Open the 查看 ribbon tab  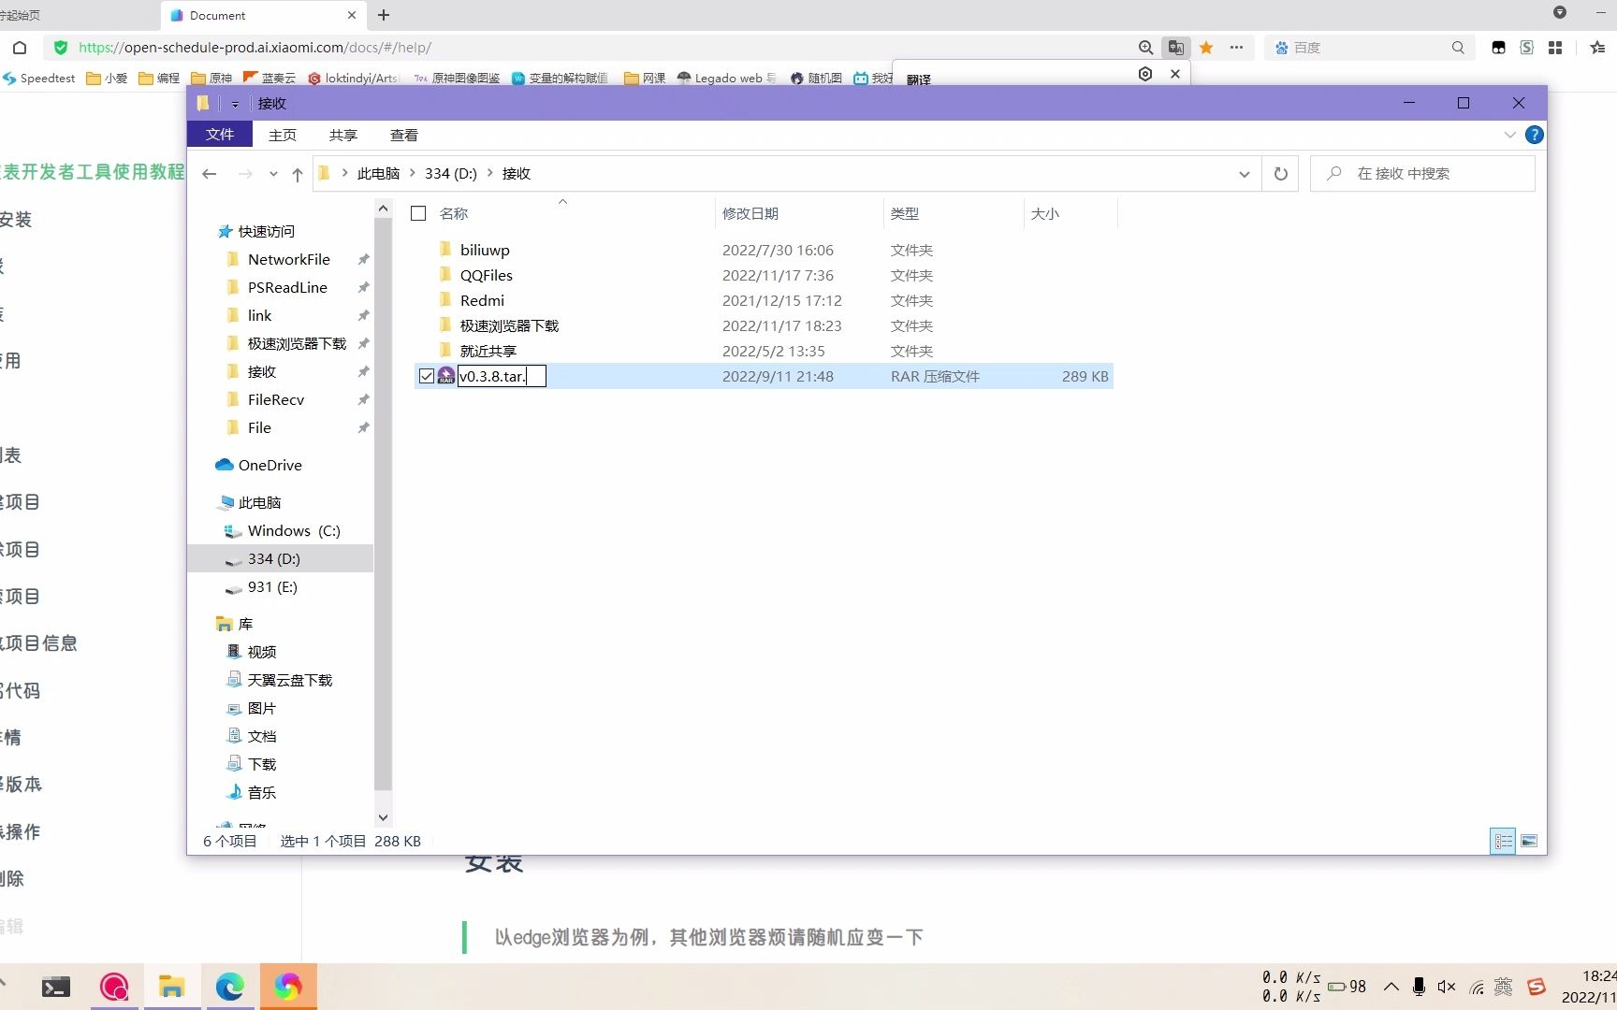[x=404, y=135]
